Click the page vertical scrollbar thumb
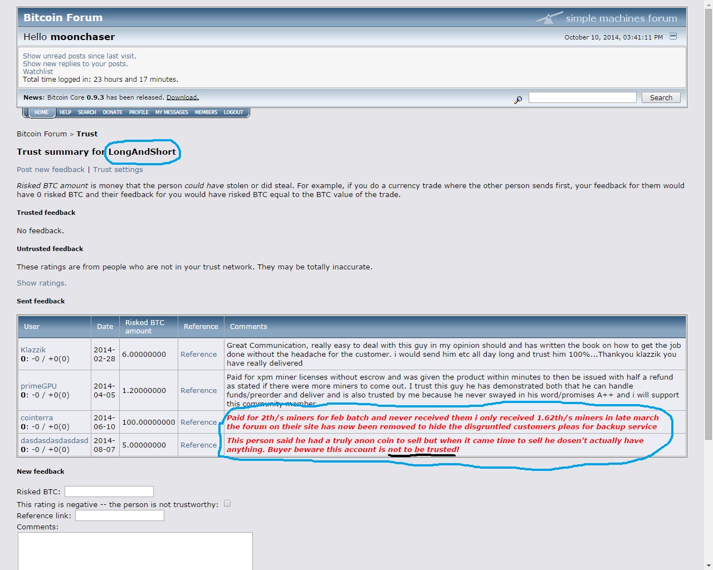Screen dimensions: 713x570 [709, 224]
